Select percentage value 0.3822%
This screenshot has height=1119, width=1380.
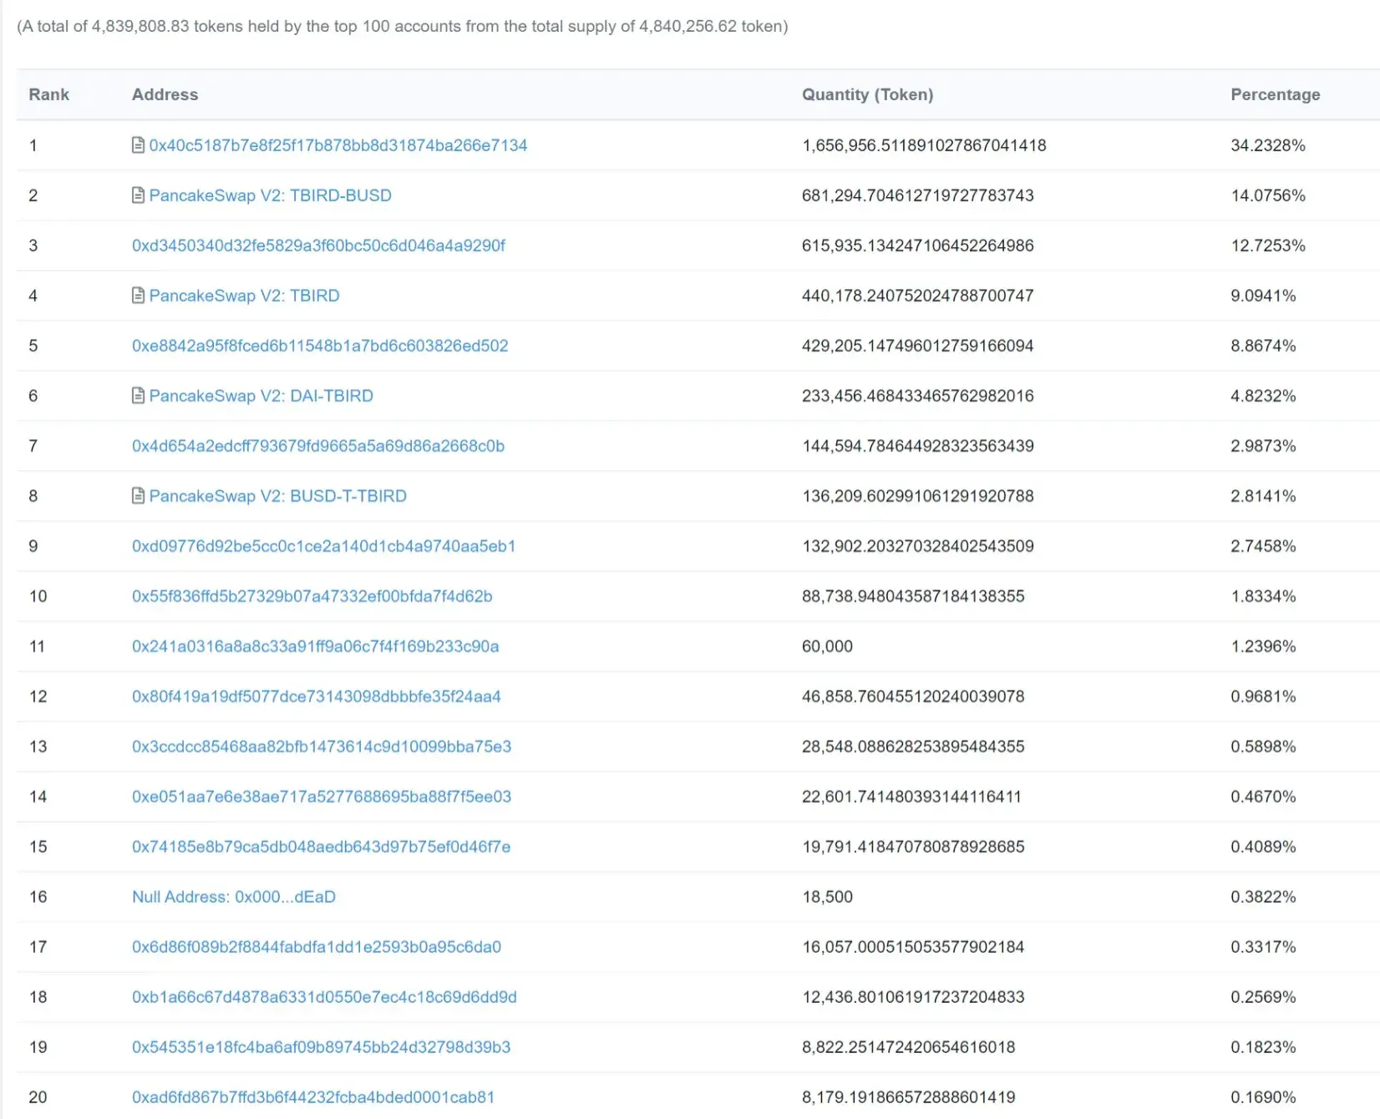click(1263, 897)
